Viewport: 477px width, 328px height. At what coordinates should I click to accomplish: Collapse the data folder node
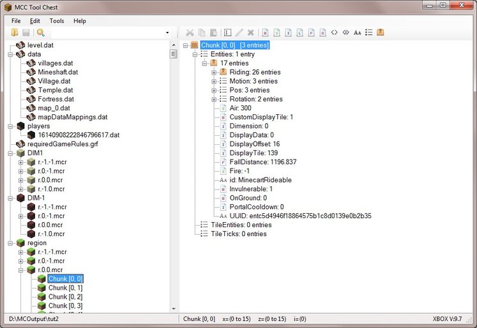pyautogui.click(x=10, y=54)
